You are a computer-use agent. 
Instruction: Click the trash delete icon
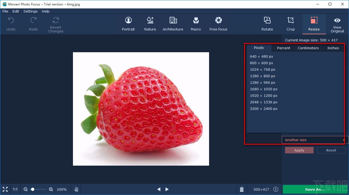(242, 189)
